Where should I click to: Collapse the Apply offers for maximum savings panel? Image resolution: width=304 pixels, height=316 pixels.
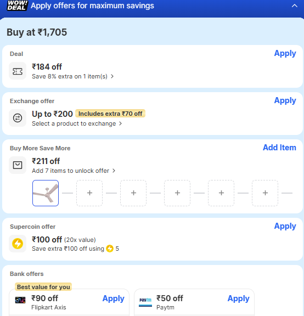(x=294, y=6)
